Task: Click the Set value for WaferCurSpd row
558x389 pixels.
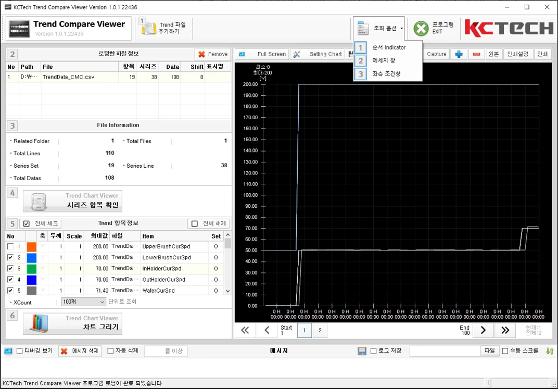Action: (x=215, y=291)
